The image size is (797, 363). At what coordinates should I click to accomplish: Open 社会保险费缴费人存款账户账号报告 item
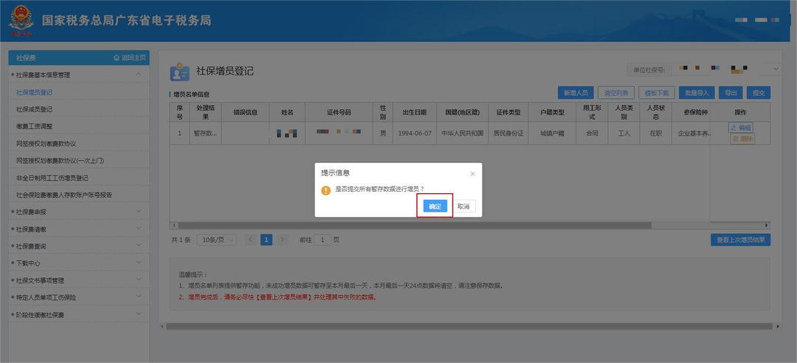coord(64,195)
